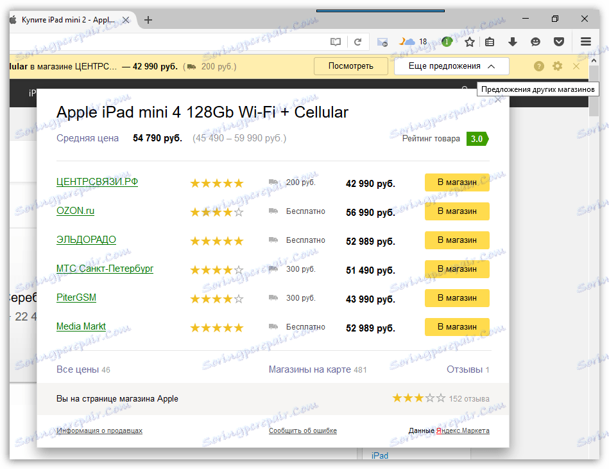
Task: Click Средняя цена label
Action: 87,138
